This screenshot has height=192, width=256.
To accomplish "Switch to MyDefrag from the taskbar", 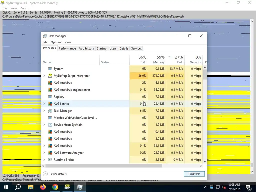I will (x=67, y=187).
